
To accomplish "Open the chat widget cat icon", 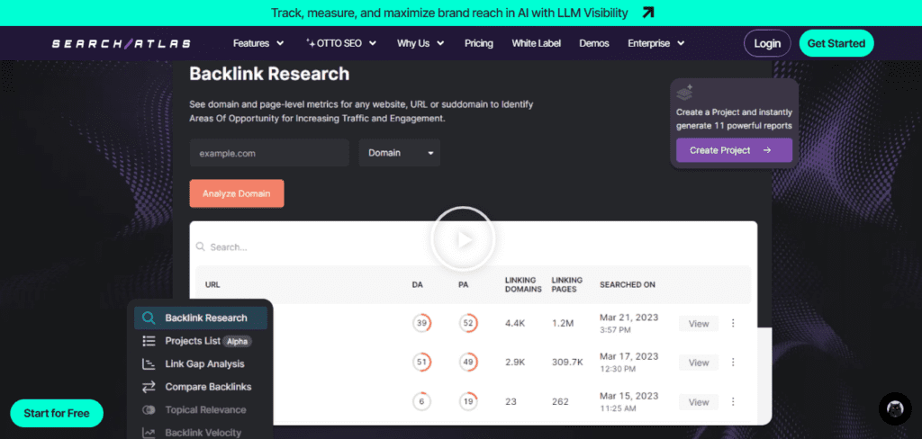I will click(894, 408).
